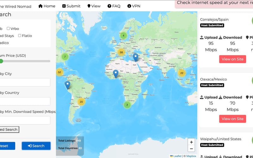The width and height of the screenshot is (253, 158).
Task: Click the 15 Mbps upload value for Oaxaca
Action: pos(211,106)
